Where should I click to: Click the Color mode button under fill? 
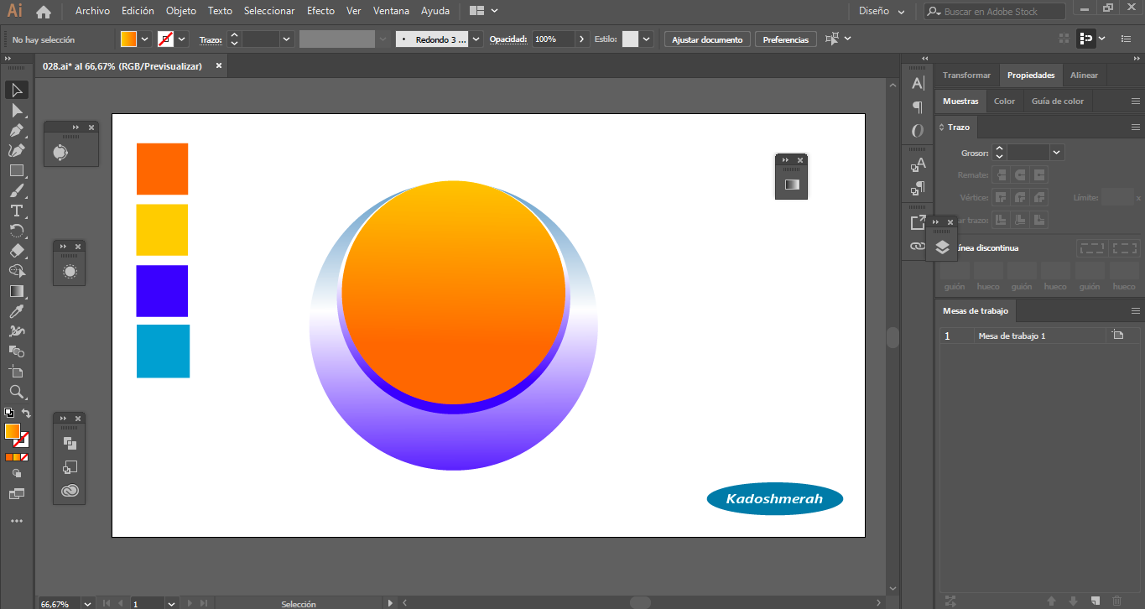coord(8,457)
